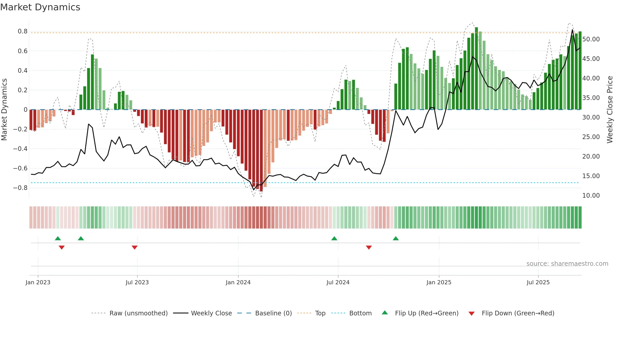The width and height of the screenshot is (617, 347).
Task: Toggle the Bottom legend entry
Action: (x=351, y=313)
